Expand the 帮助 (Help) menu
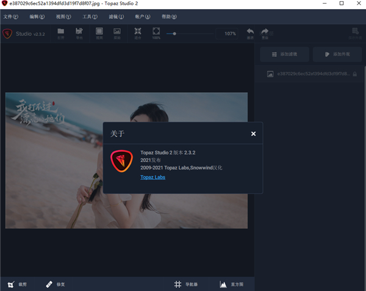This screenshot has width=366, height=291. coord(170,16)
